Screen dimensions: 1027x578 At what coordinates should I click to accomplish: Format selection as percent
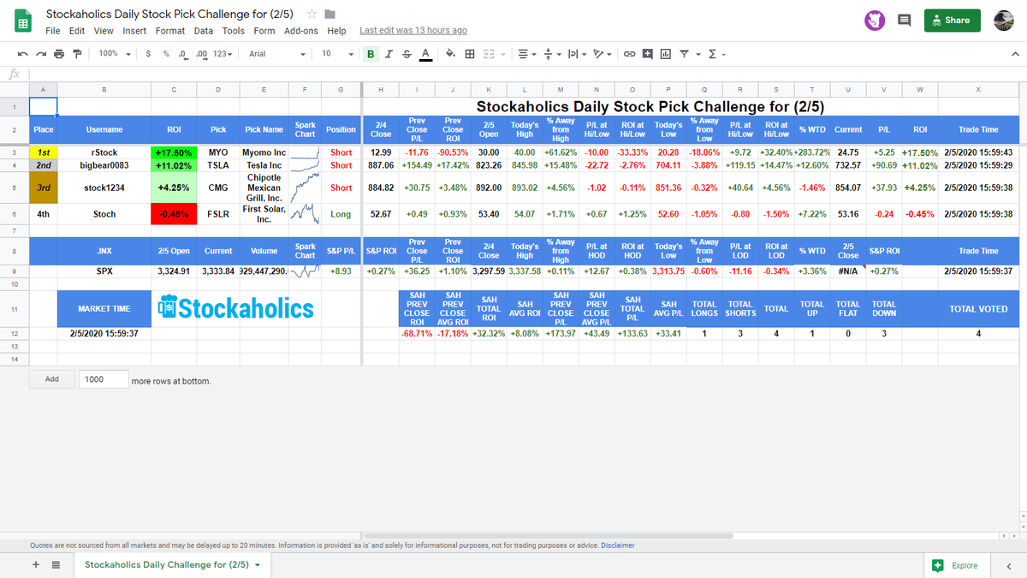pyautogui.click(x=166, y=54)
